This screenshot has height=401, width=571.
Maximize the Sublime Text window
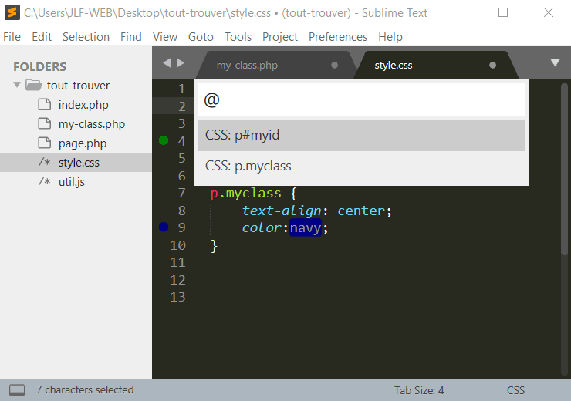pos(503,12)
